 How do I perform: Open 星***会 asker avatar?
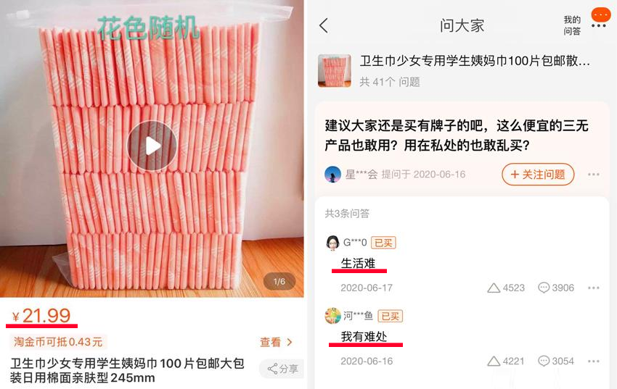(x=332, y=175)
